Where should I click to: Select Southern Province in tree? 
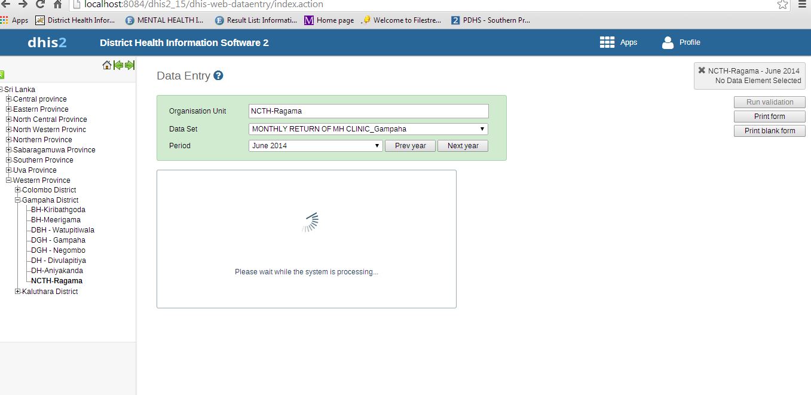[43, 160]
